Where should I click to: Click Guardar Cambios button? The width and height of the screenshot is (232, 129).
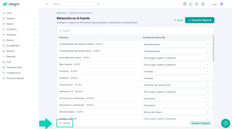pos(201,123)
